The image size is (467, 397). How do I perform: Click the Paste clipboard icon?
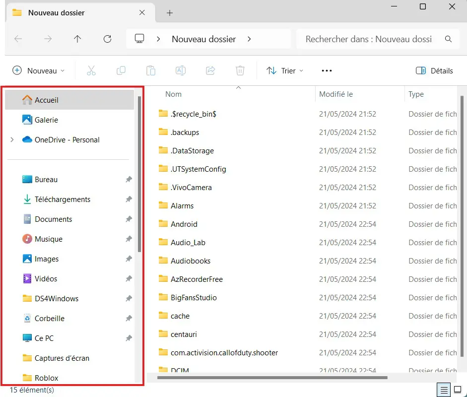tap(151, 71)
